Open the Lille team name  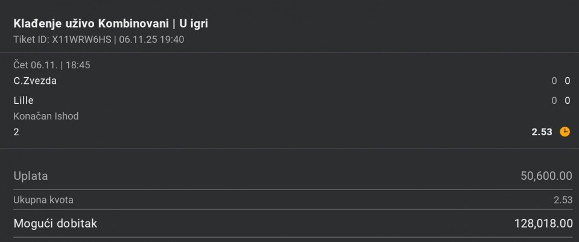tap(24, 100)
